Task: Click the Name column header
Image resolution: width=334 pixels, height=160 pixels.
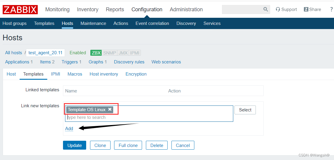Action: pyautogui.click(x=71, y=91)
